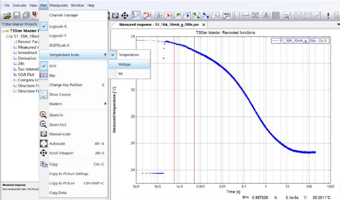Close the Measured response tab
340x200 pixels.
click(204, 25)
